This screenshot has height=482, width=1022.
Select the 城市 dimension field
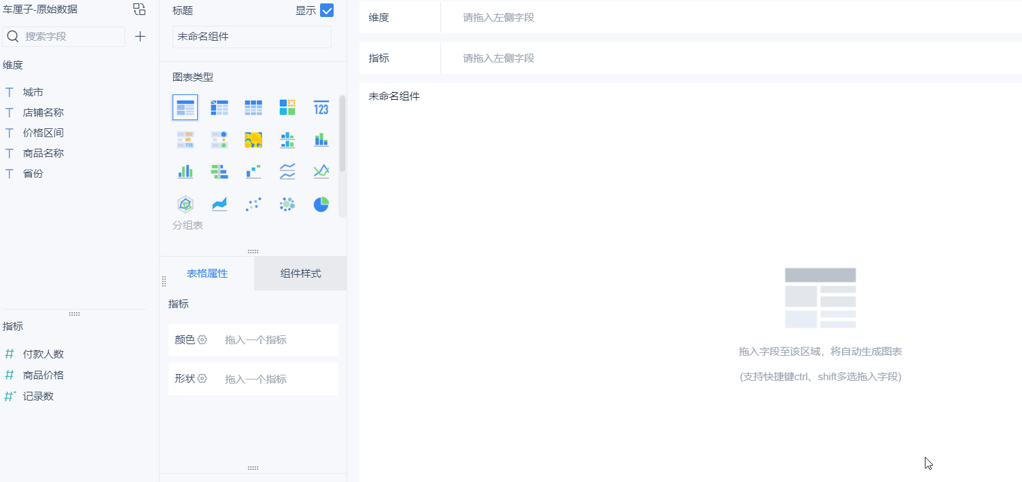click(x=32, y=92)
